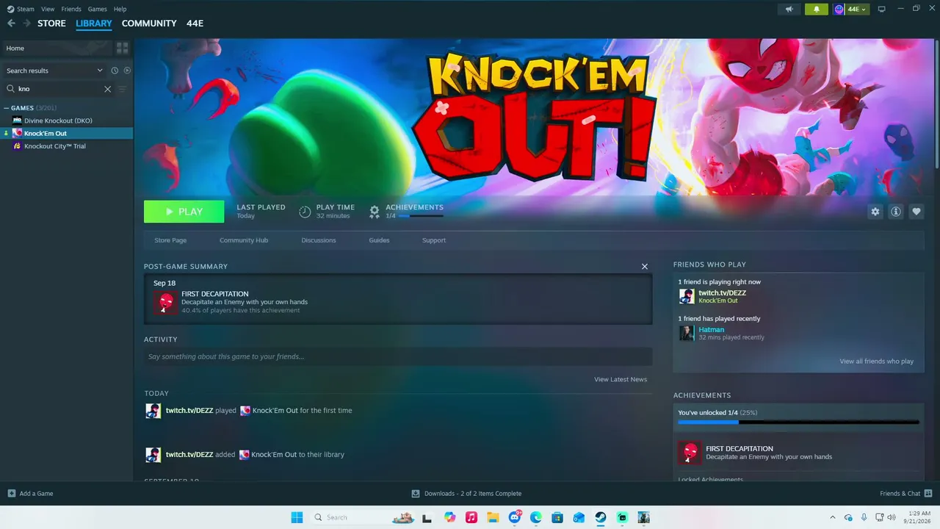Open Microsoft Store from the taskbar
940x529 pixels.
click(557, 517)
